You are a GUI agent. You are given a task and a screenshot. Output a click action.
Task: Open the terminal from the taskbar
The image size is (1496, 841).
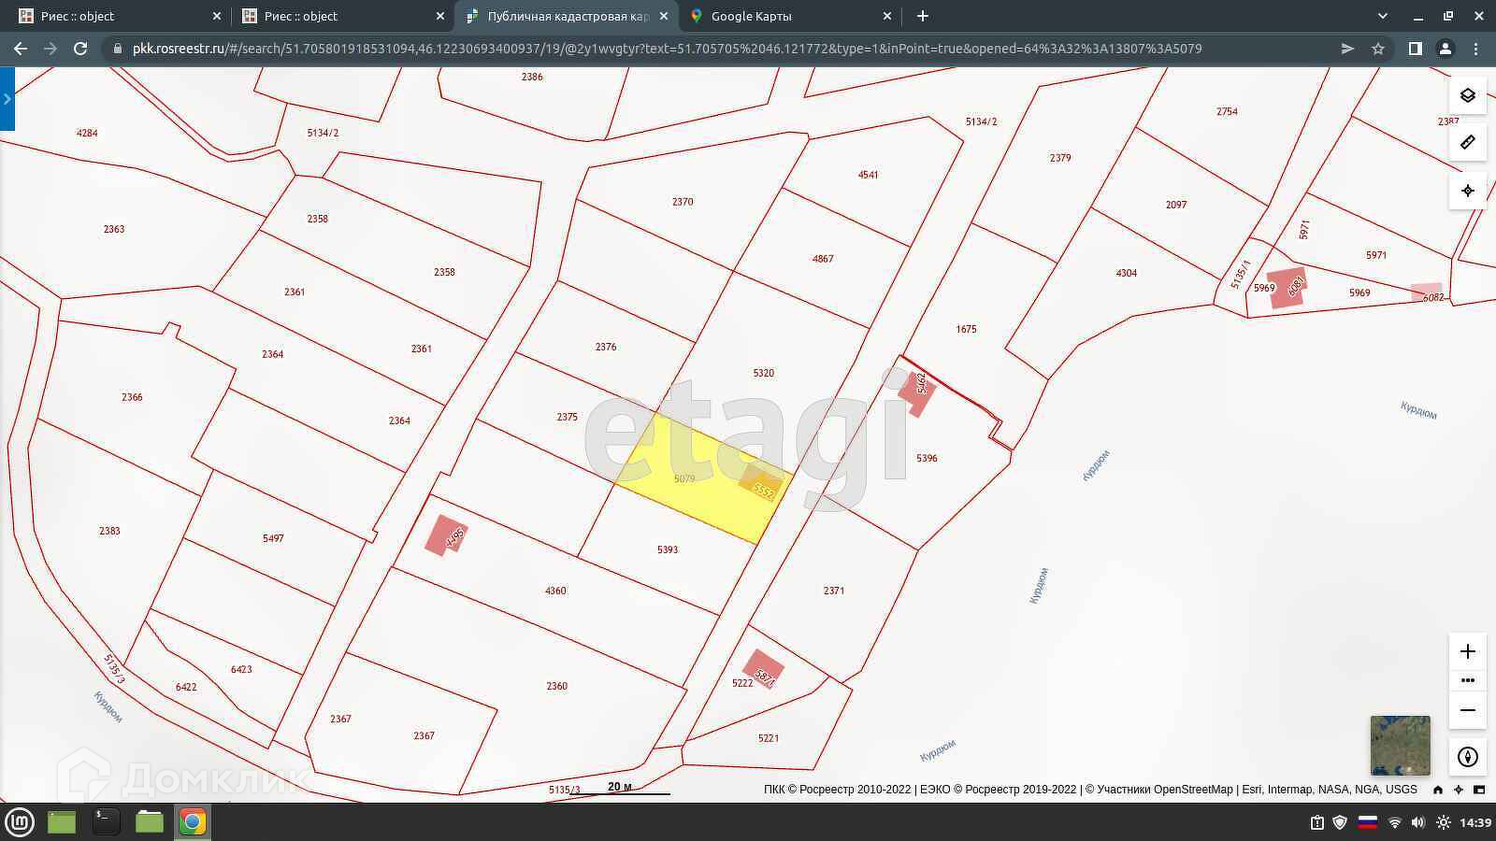coord(106,821)
